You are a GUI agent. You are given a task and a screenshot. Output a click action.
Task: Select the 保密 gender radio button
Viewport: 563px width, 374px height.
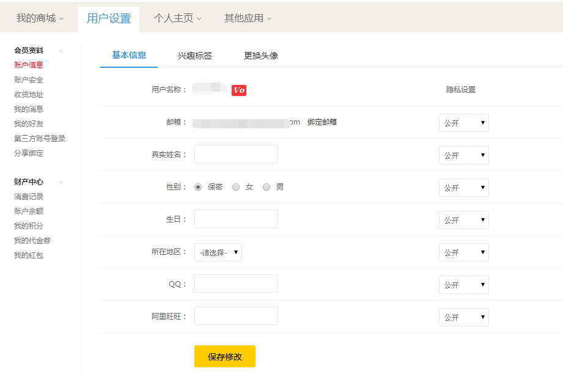(198, 187)
